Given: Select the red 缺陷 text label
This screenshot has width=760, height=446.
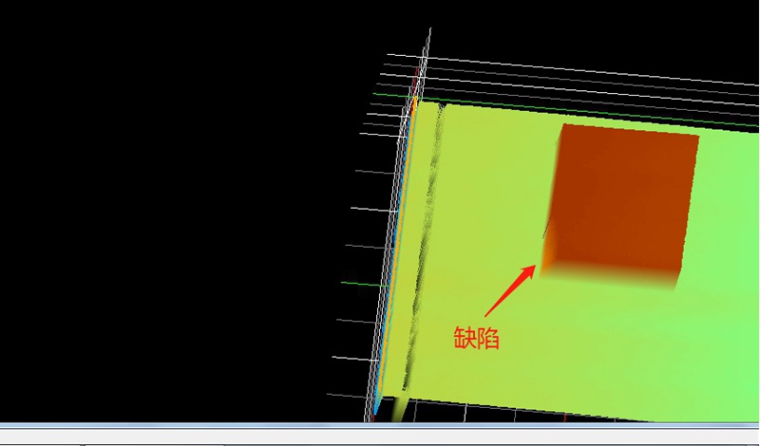Looking at the screenshot, I should point(476,339).
